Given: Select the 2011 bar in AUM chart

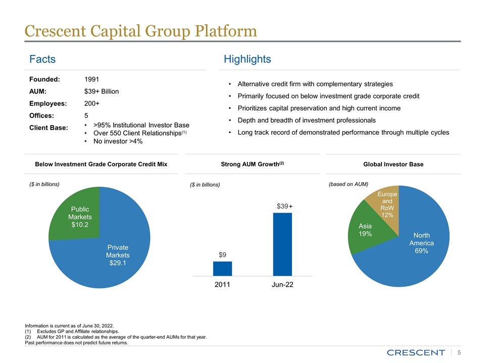Looking at the screenshot, I should [222, 268].
